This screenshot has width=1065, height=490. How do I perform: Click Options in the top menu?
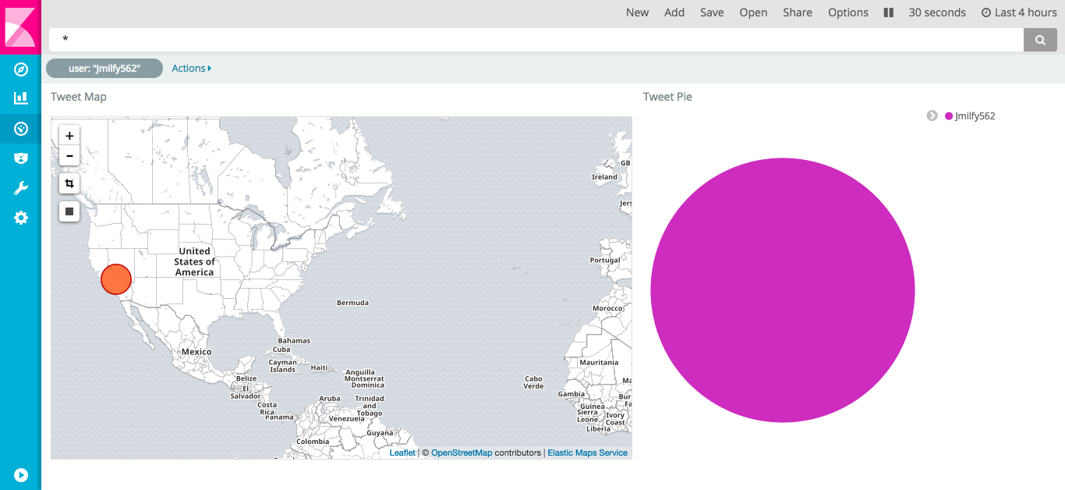pos(848,12)
